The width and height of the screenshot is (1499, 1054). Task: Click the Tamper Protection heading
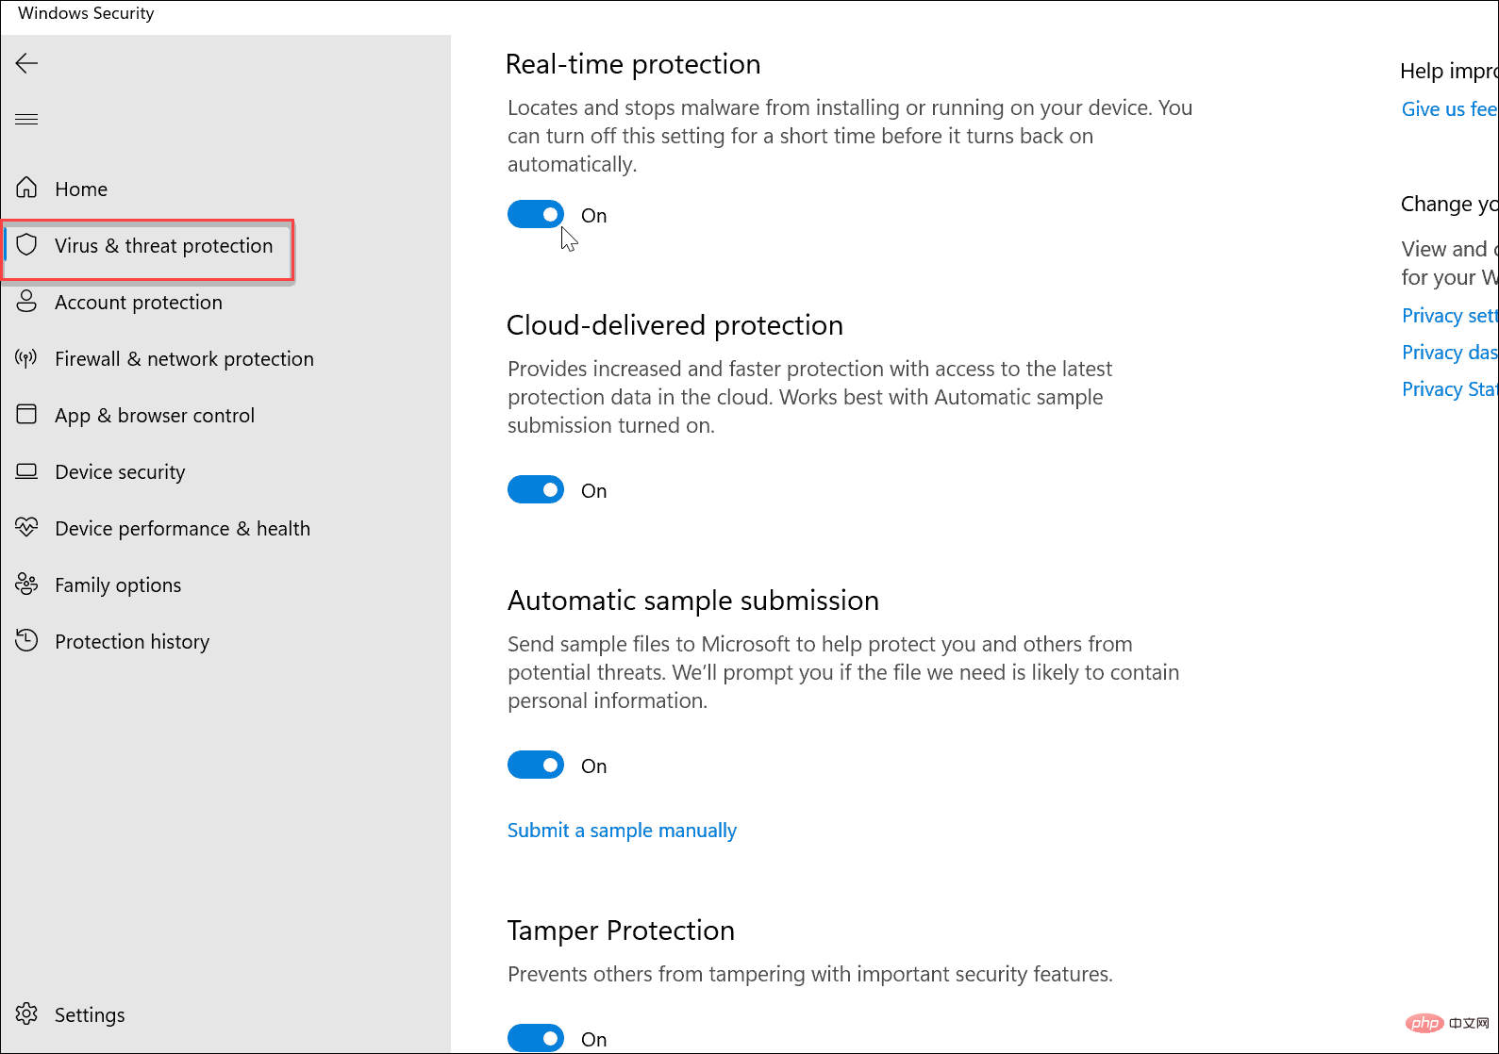coord(621,930)
